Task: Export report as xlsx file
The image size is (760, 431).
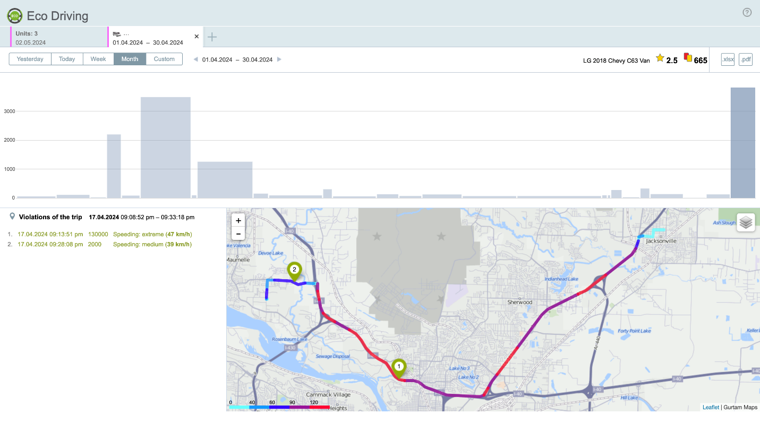Action: click(x=727, y=59)
